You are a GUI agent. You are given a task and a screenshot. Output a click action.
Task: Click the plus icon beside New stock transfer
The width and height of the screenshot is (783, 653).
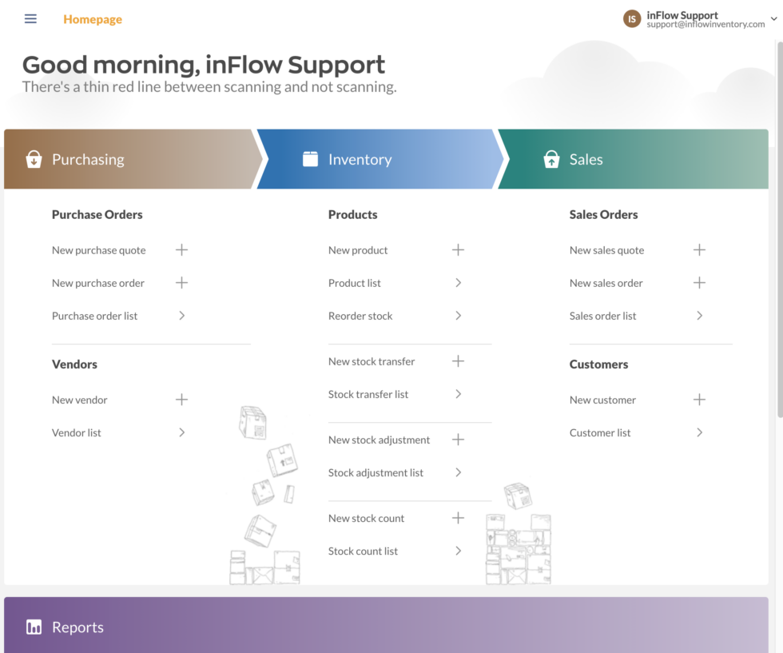click(x=458, y=361)
